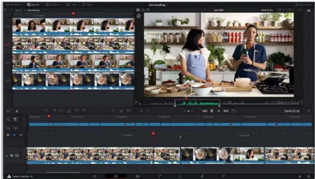Image resolution: width=315 pixels, height=179 pixels.
Task: Switch viewer to Source Tape mode icon
Action: tap(143, 10)
